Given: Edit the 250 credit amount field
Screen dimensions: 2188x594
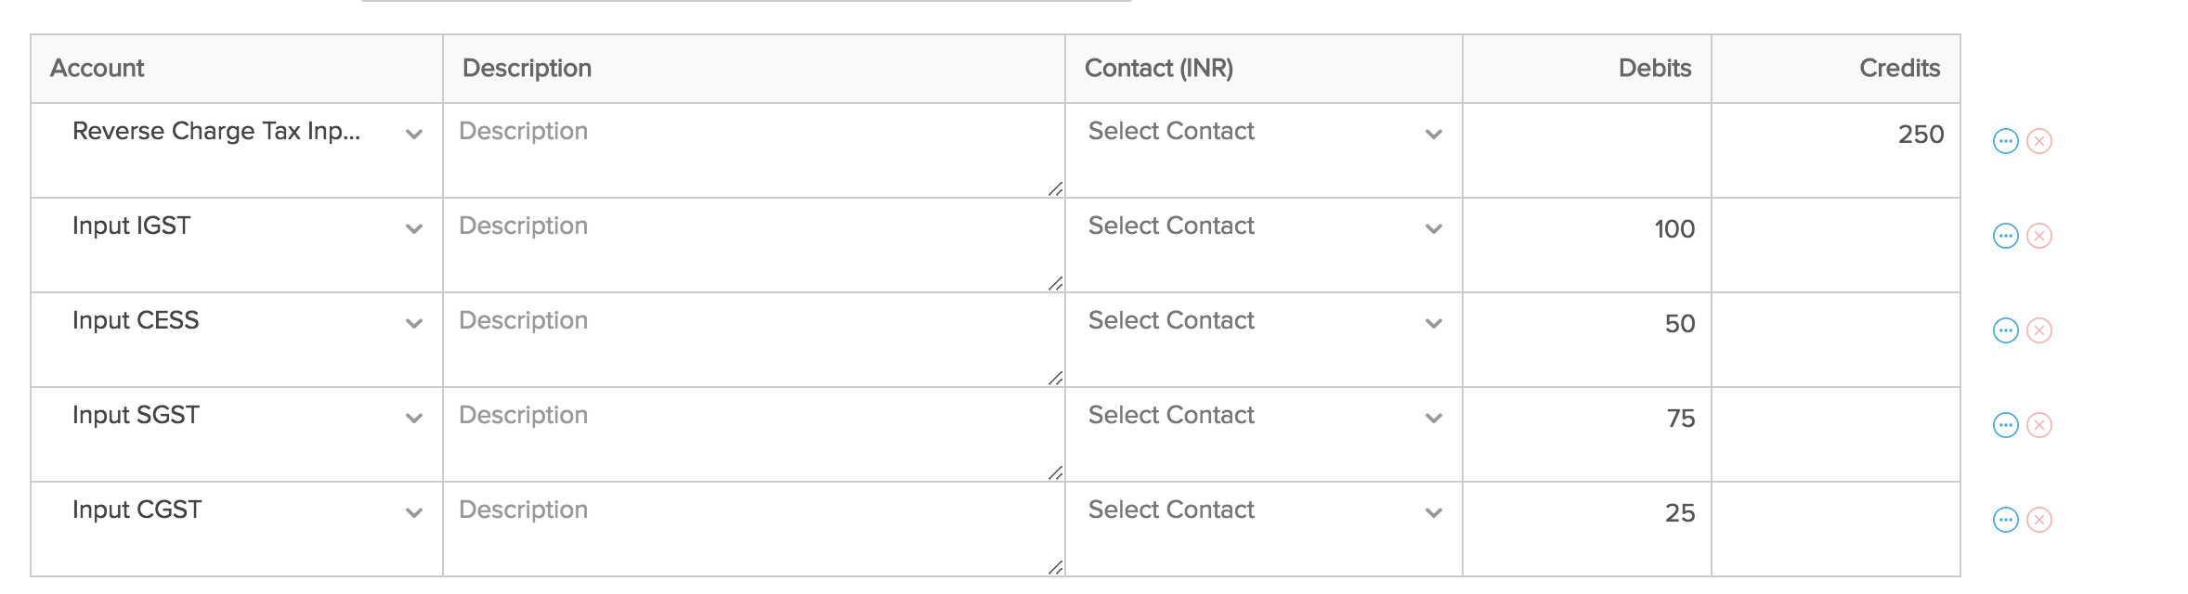Looking at the screenshot, I should coord(1835,136).
